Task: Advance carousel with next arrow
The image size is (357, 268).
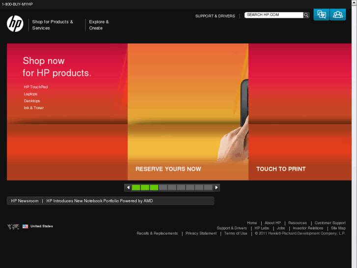Action: coord(216,188)
